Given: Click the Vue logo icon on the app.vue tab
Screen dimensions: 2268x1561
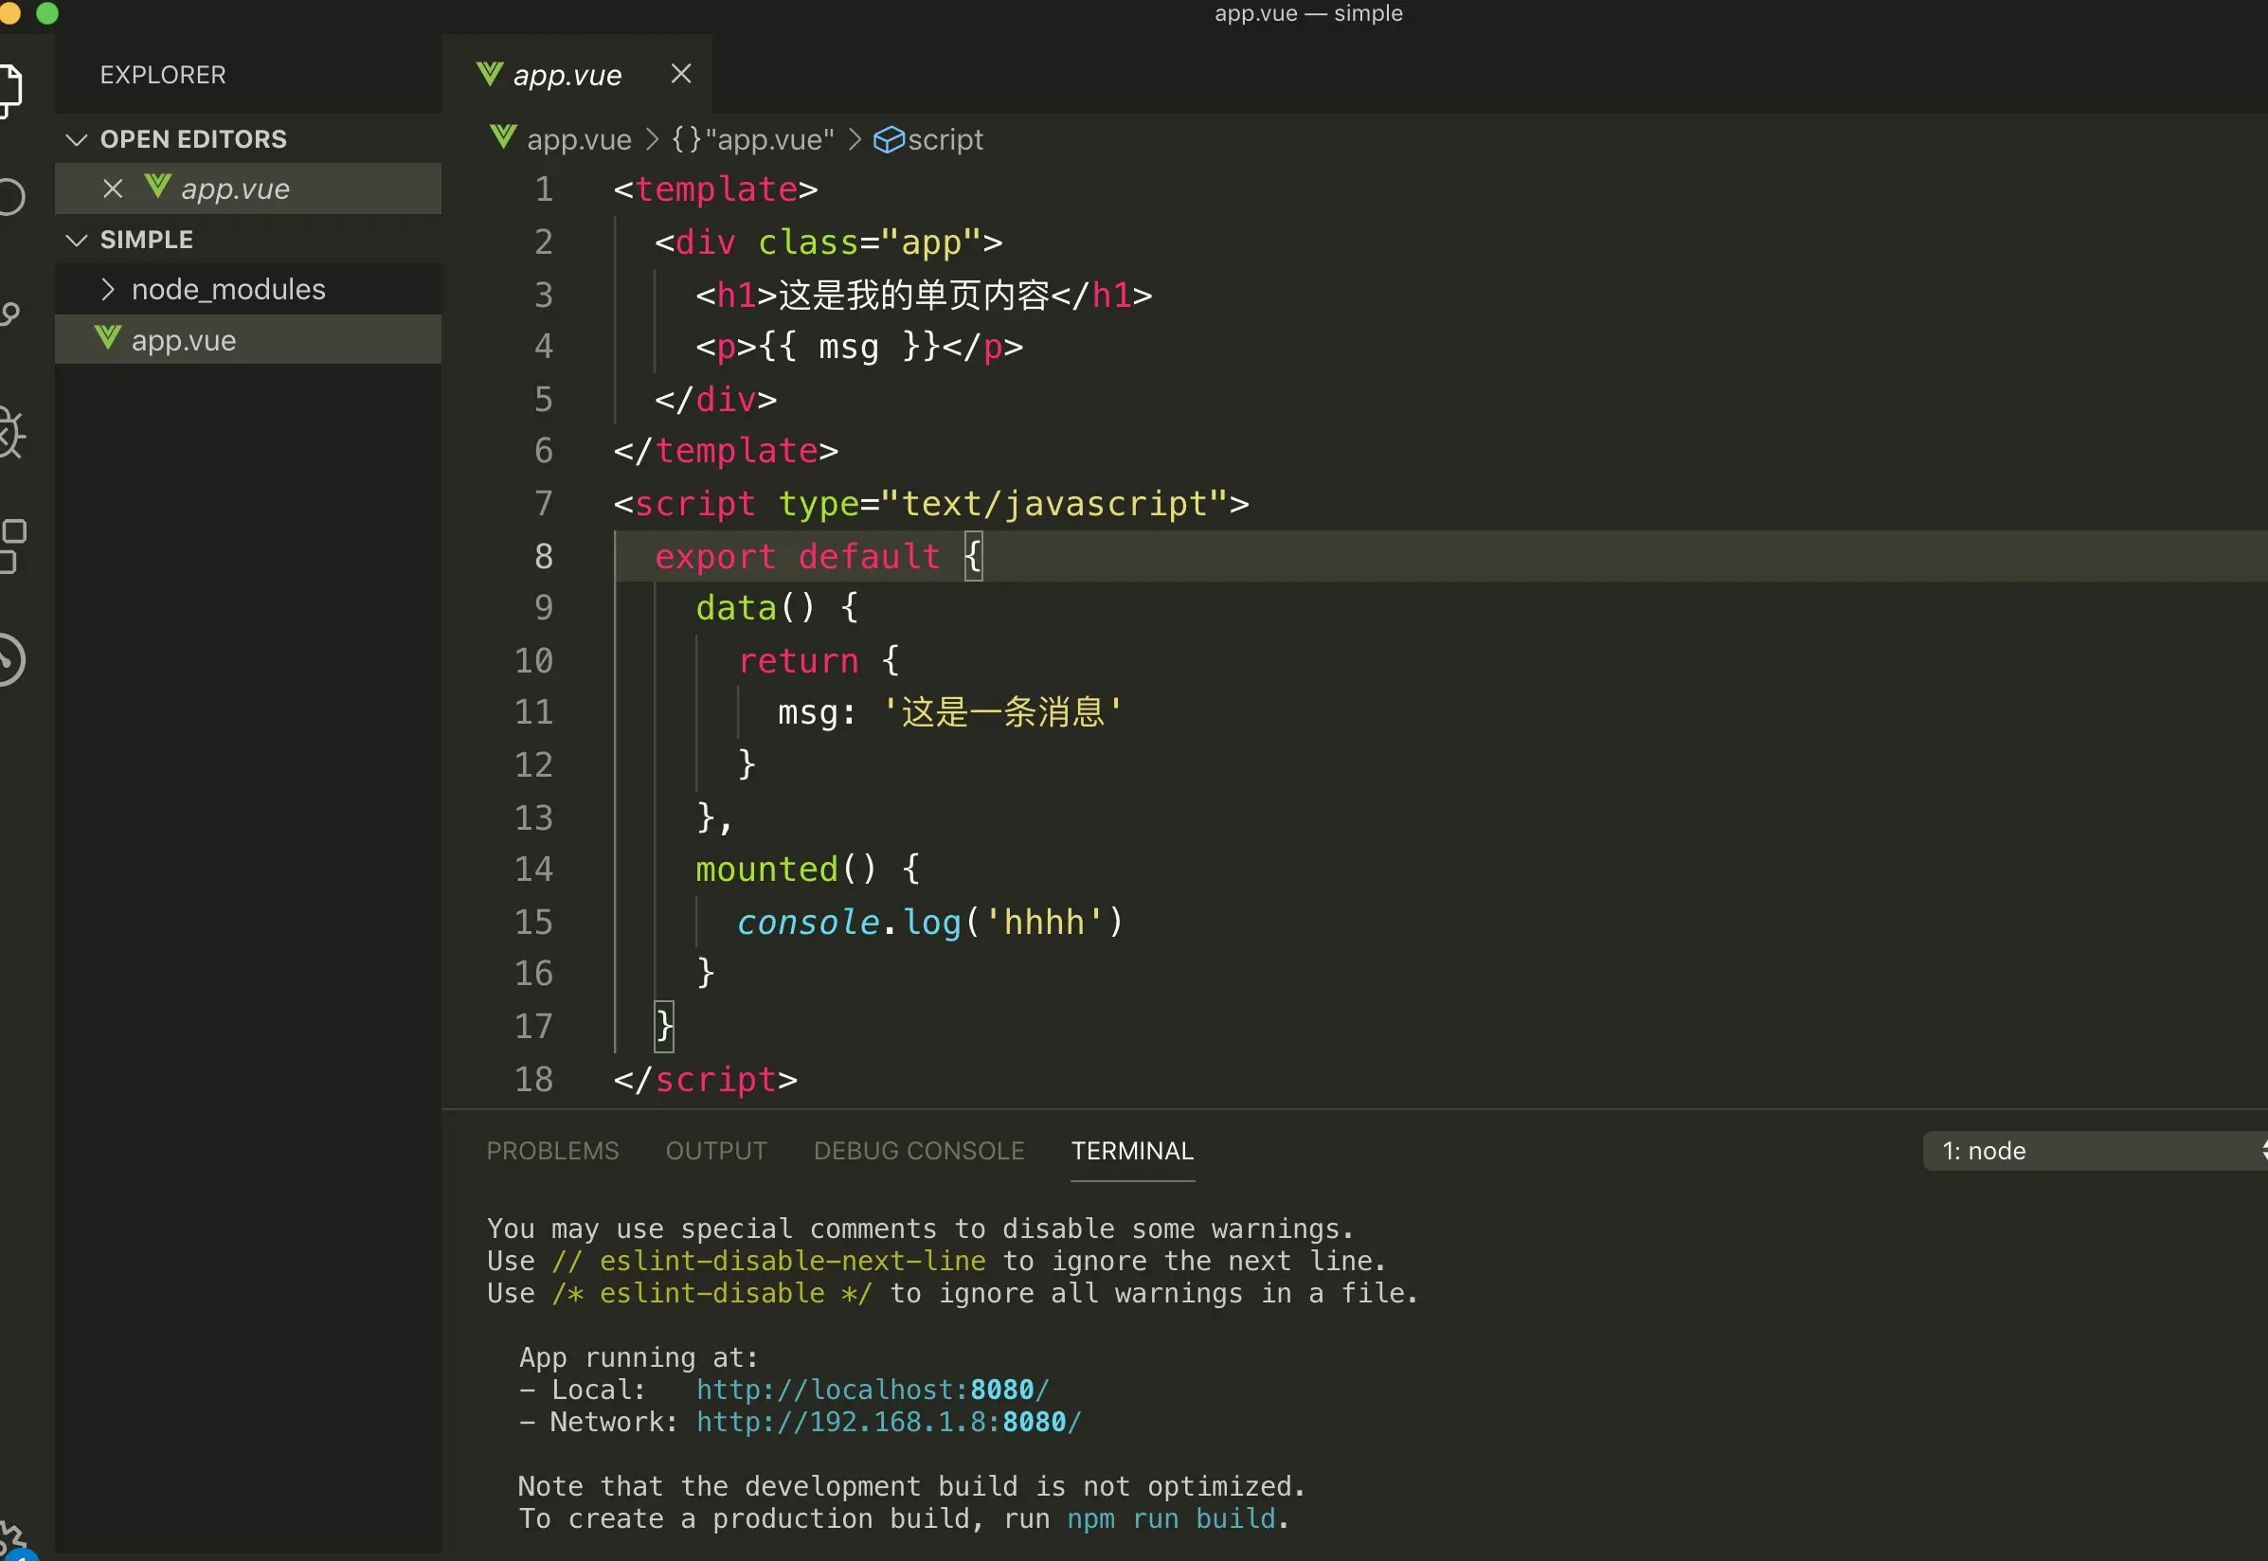Looking at the screenshot, I should [x=489, y=74].
